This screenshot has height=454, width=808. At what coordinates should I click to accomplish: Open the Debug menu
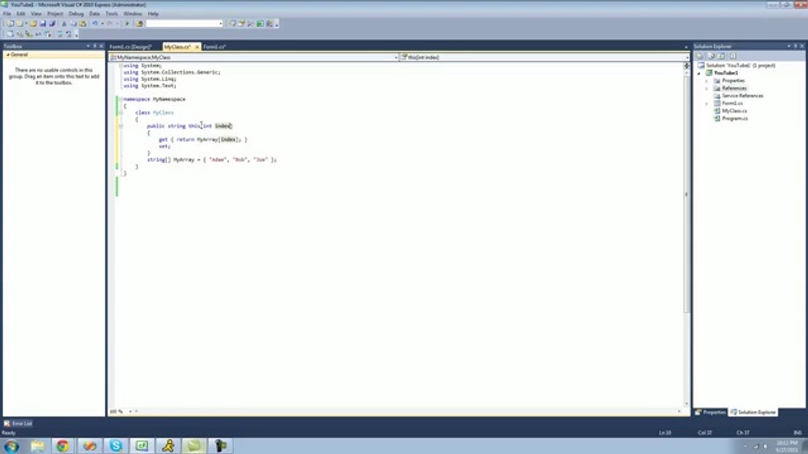(x=76, y=13)
